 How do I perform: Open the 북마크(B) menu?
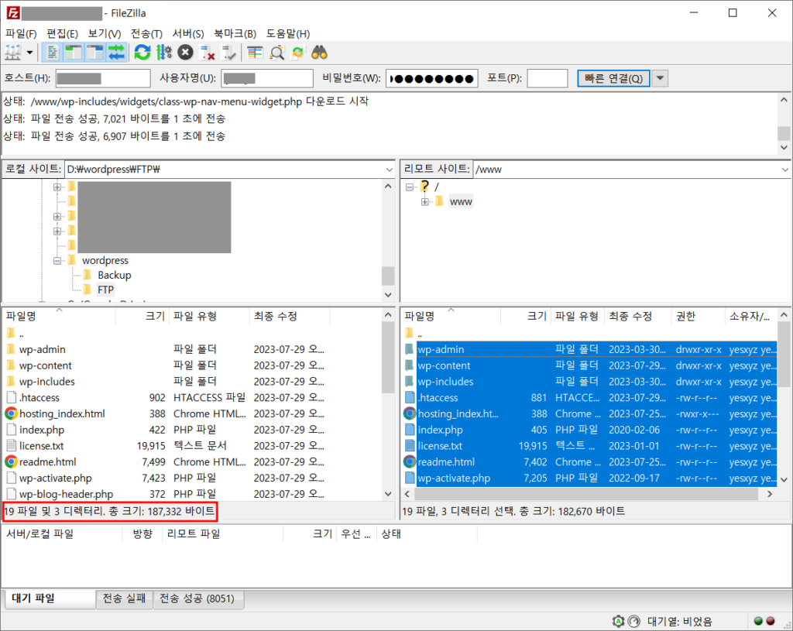click(235, 33)
